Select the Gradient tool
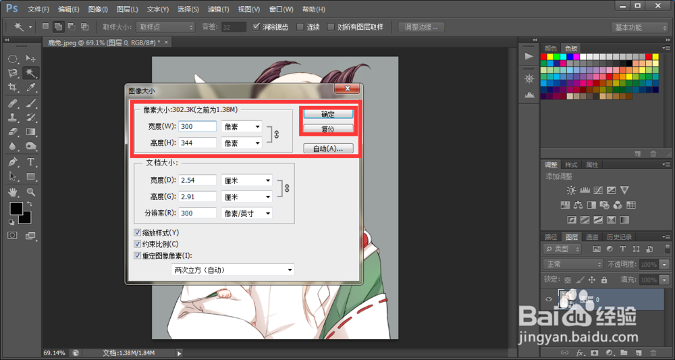Screen dimensions: 675x360 pos(30,131)
